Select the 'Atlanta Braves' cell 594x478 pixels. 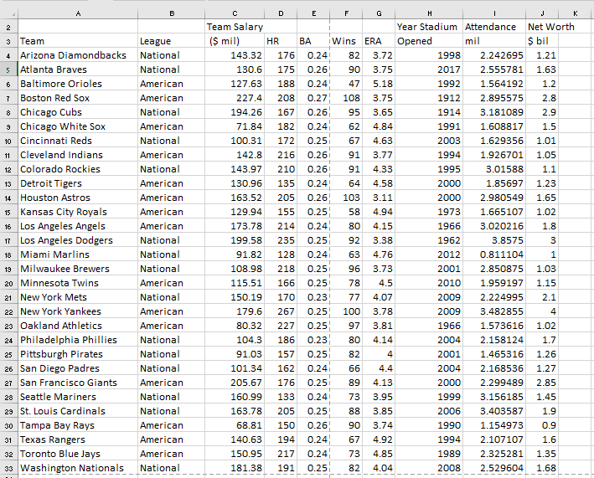pyautogui.click(x=78, y=70)
